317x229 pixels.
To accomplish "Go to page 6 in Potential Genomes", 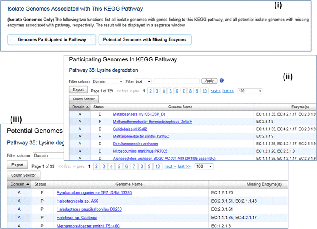I will click(126, 166).
